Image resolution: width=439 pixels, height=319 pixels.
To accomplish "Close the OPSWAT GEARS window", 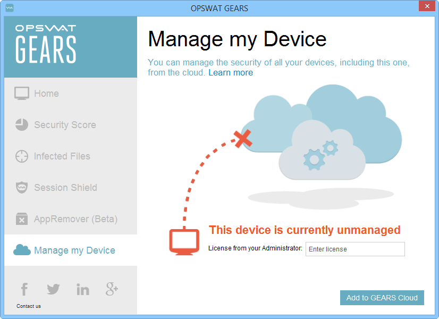I will (x=427, y=6).
